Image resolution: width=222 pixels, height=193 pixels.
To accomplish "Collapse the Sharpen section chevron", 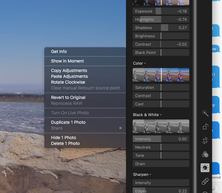I will point(150,174).
